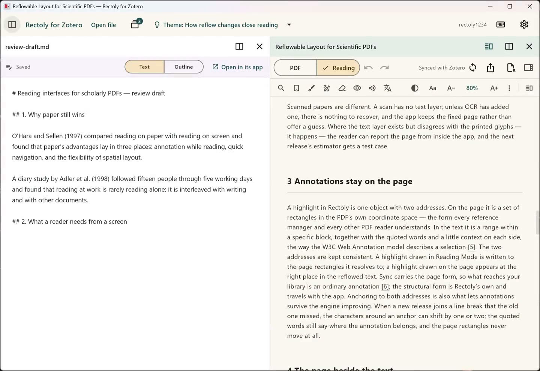Toggle reading column layout in toolbar
This screenshot has height=371, width=540.
tap(529, 88)
